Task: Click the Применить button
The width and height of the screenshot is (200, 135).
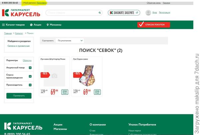Action: (x=19, y=96)
